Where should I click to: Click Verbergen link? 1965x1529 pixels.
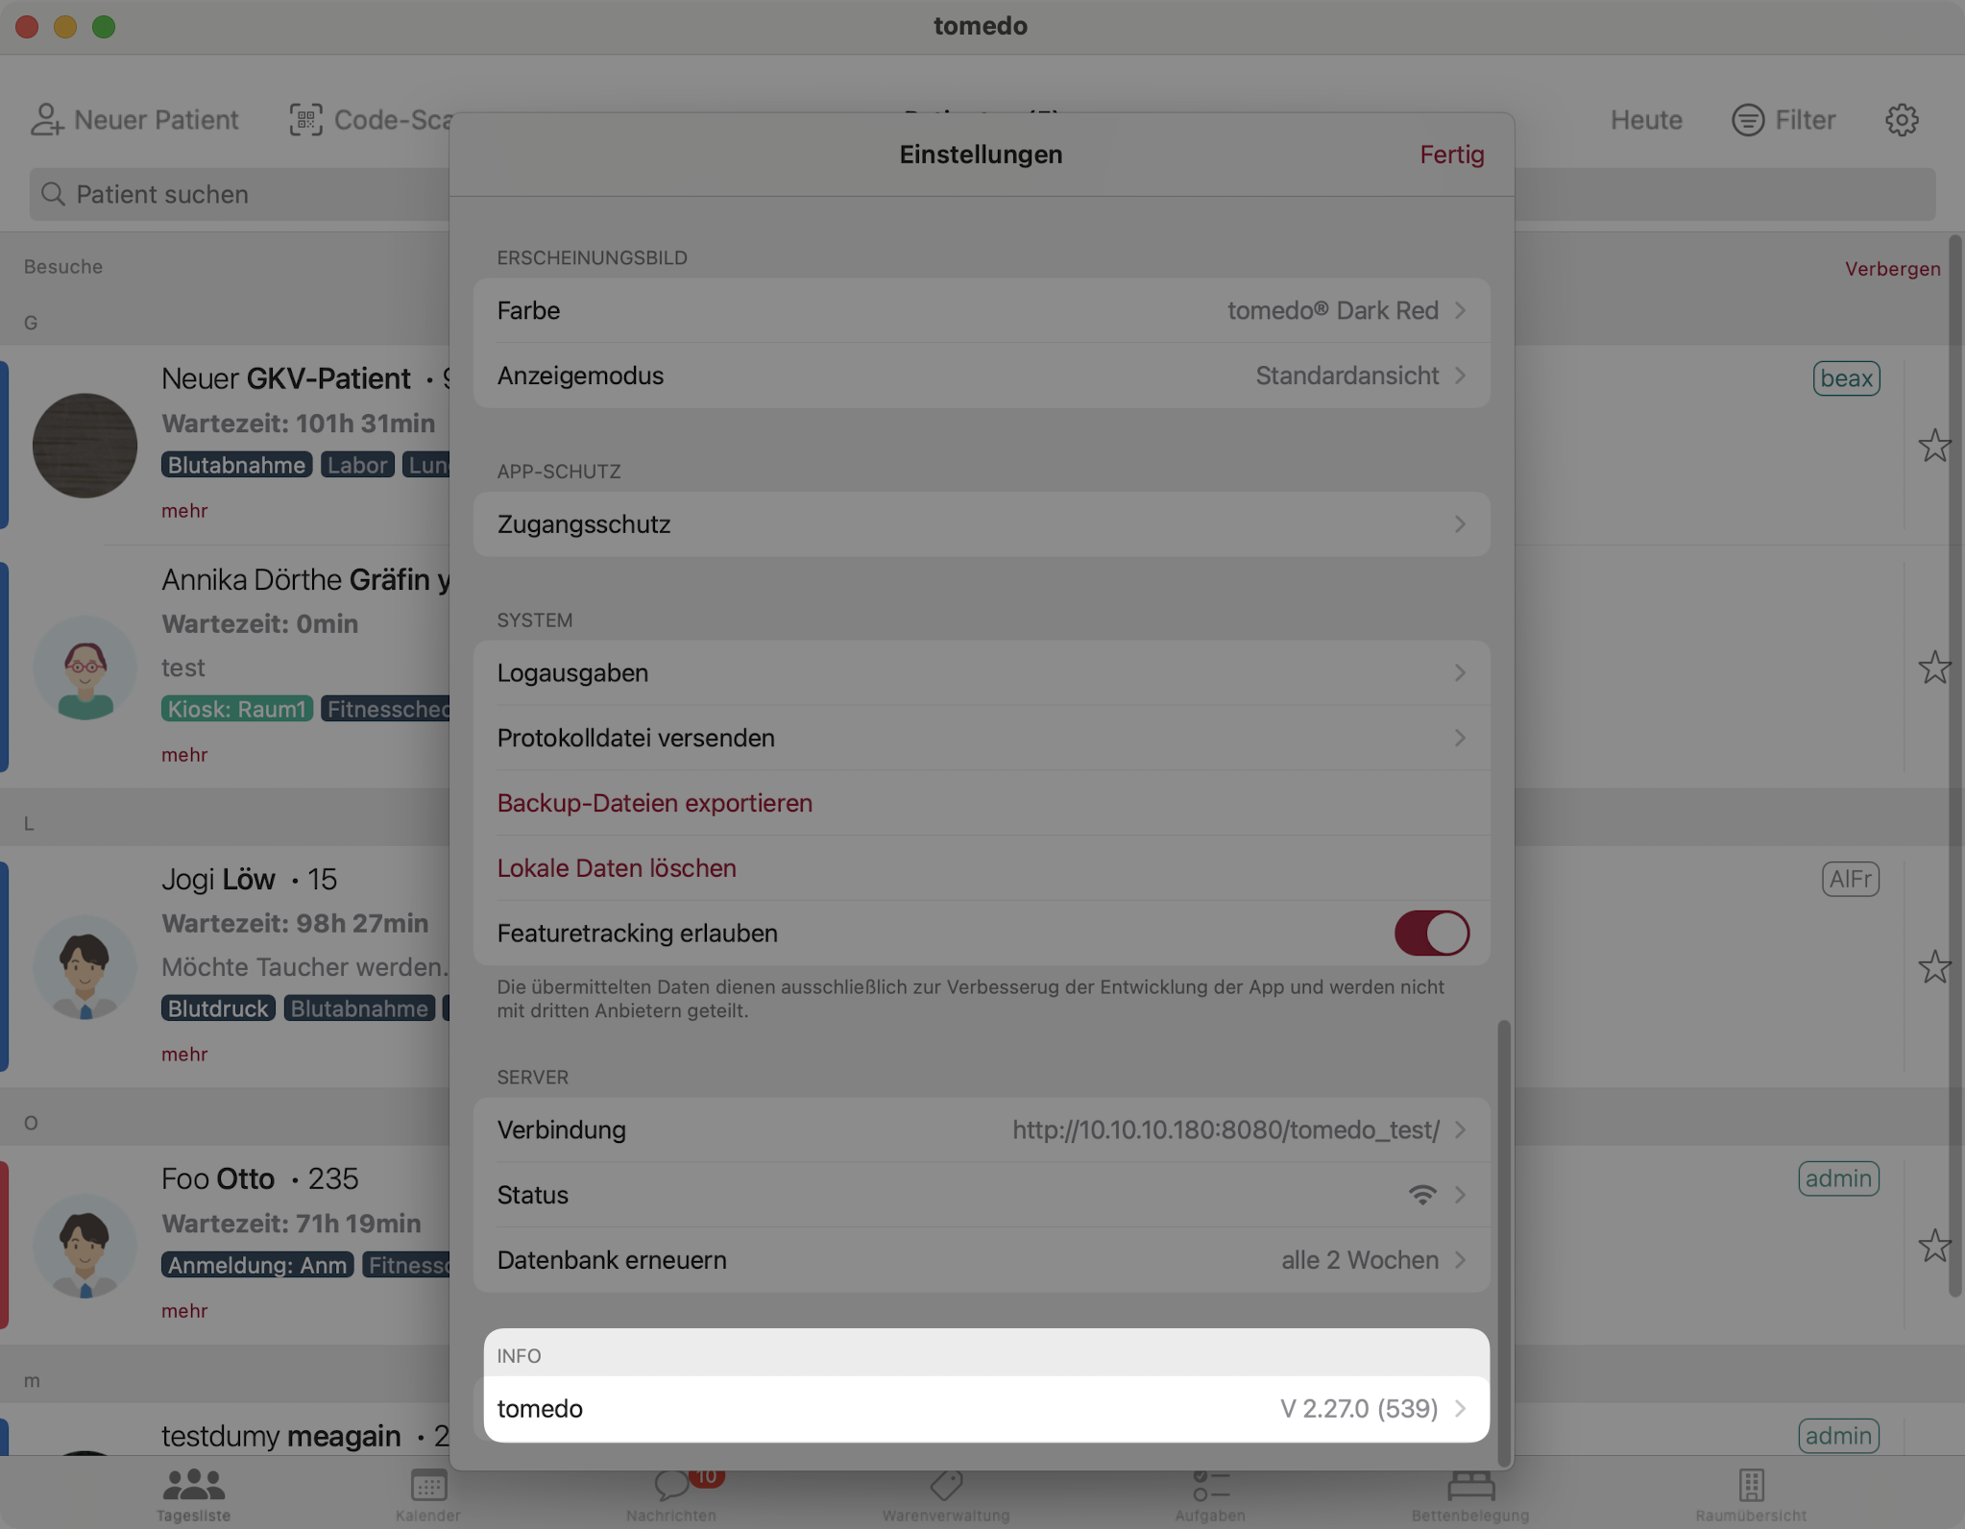[1892, 269]
